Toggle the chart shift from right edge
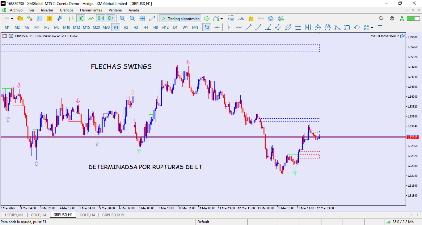The width and height of the screenshot is (422, 225). (x=110, y=19)
